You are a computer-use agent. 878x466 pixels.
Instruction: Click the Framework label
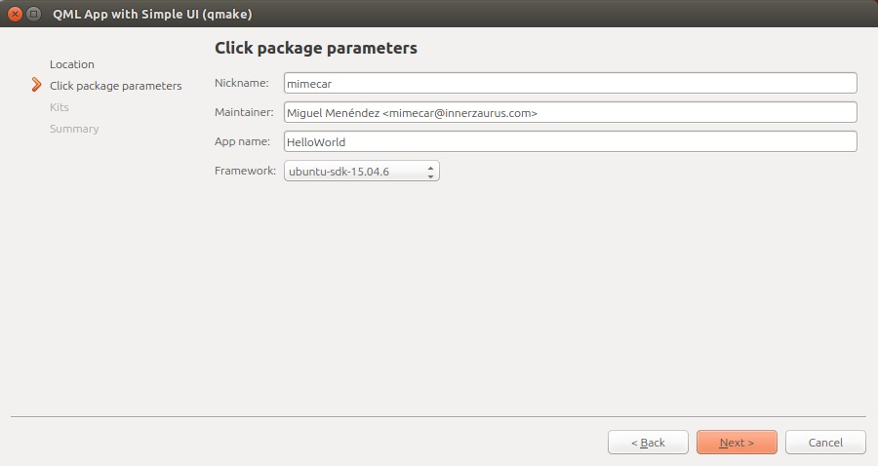point(245,171)
